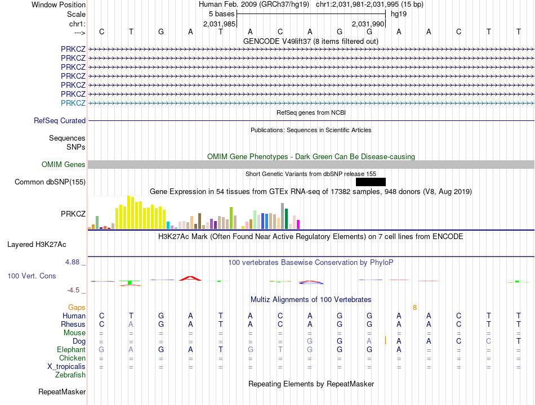Click the orange Gaps label

point(77,308)
